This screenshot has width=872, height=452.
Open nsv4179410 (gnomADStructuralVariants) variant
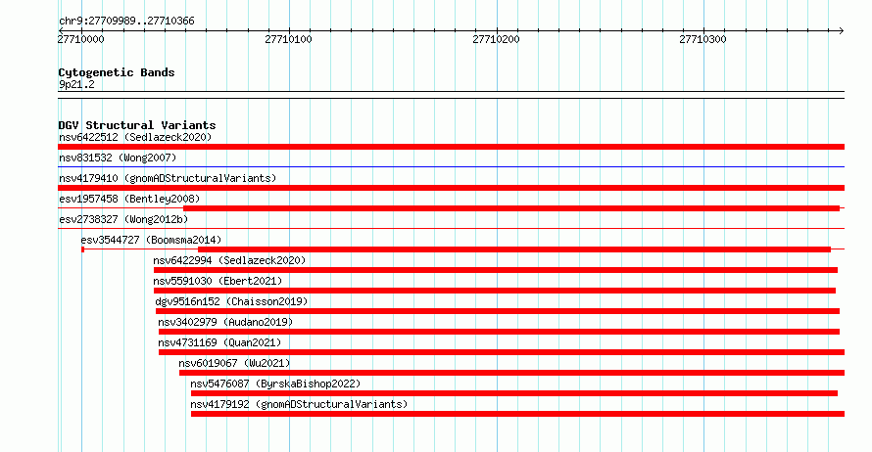coord(168,178)
